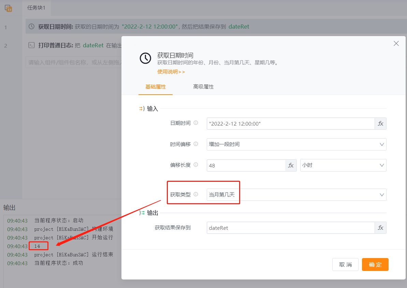Switch to the 高级属性 tab

[203, 87]
